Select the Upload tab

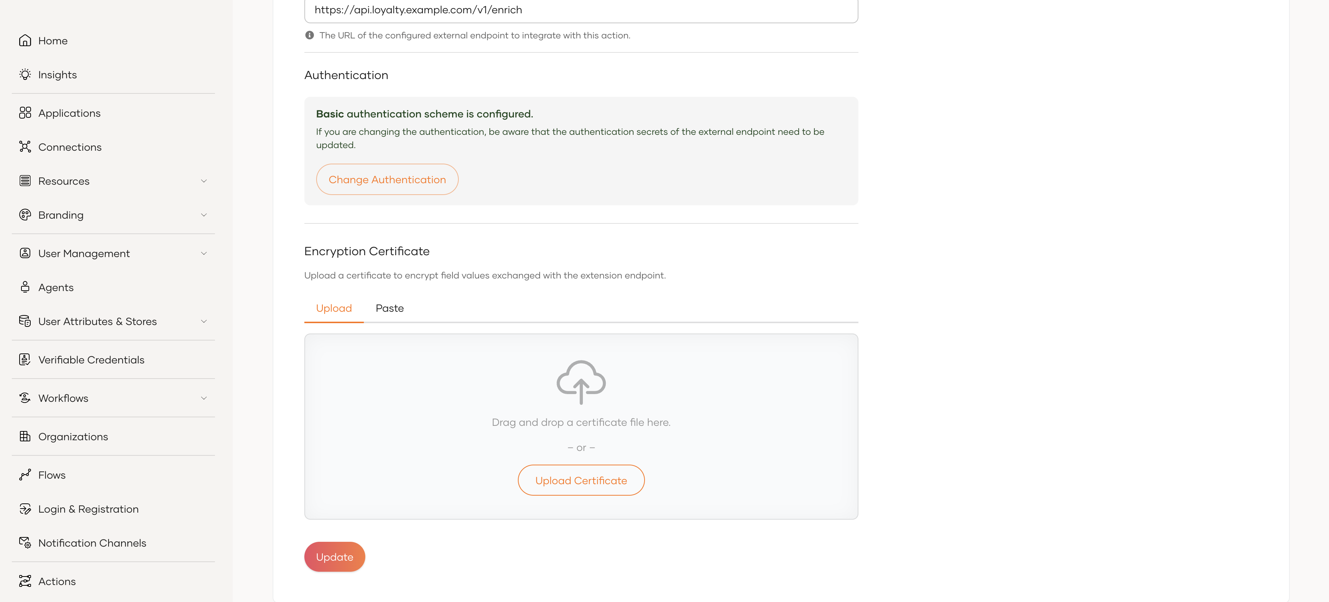coord(334,308)
